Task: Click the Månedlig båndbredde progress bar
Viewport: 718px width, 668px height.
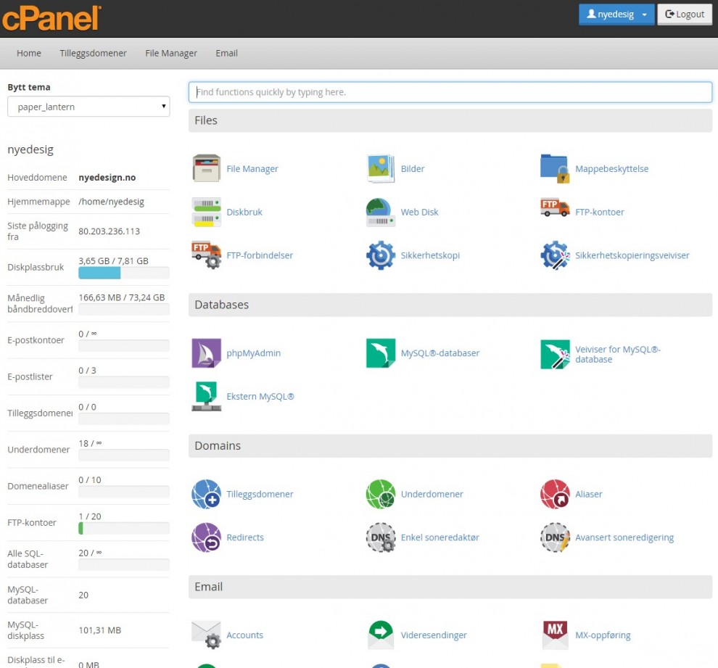Action: point(123,310)
